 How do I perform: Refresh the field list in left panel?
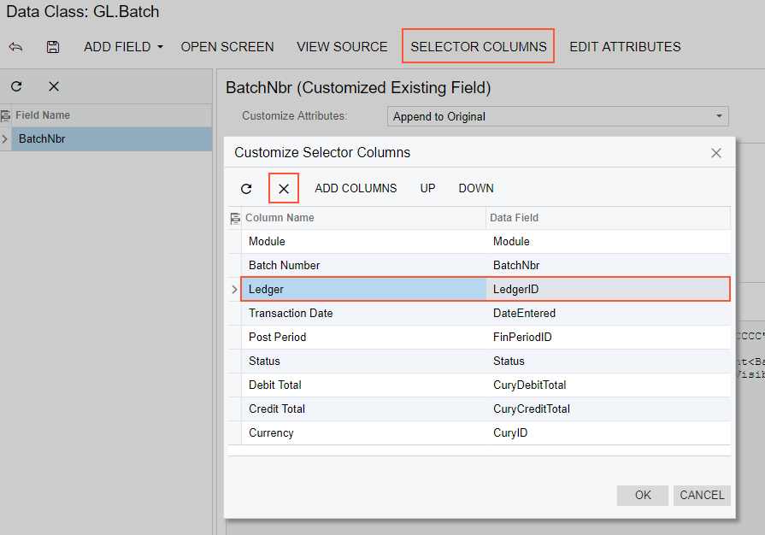(x=16, y=86)
